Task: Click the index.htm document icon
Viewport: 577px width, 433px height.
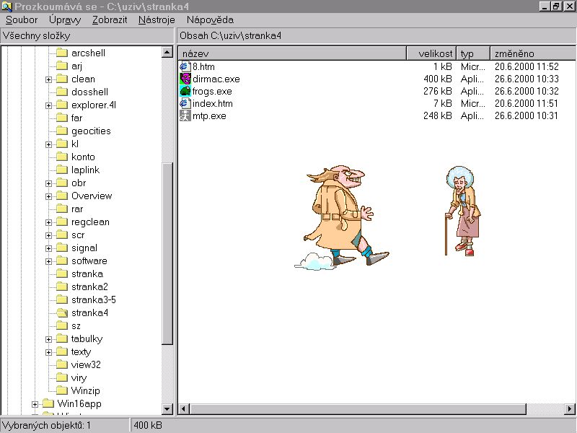Action: (x=185, y=103)
